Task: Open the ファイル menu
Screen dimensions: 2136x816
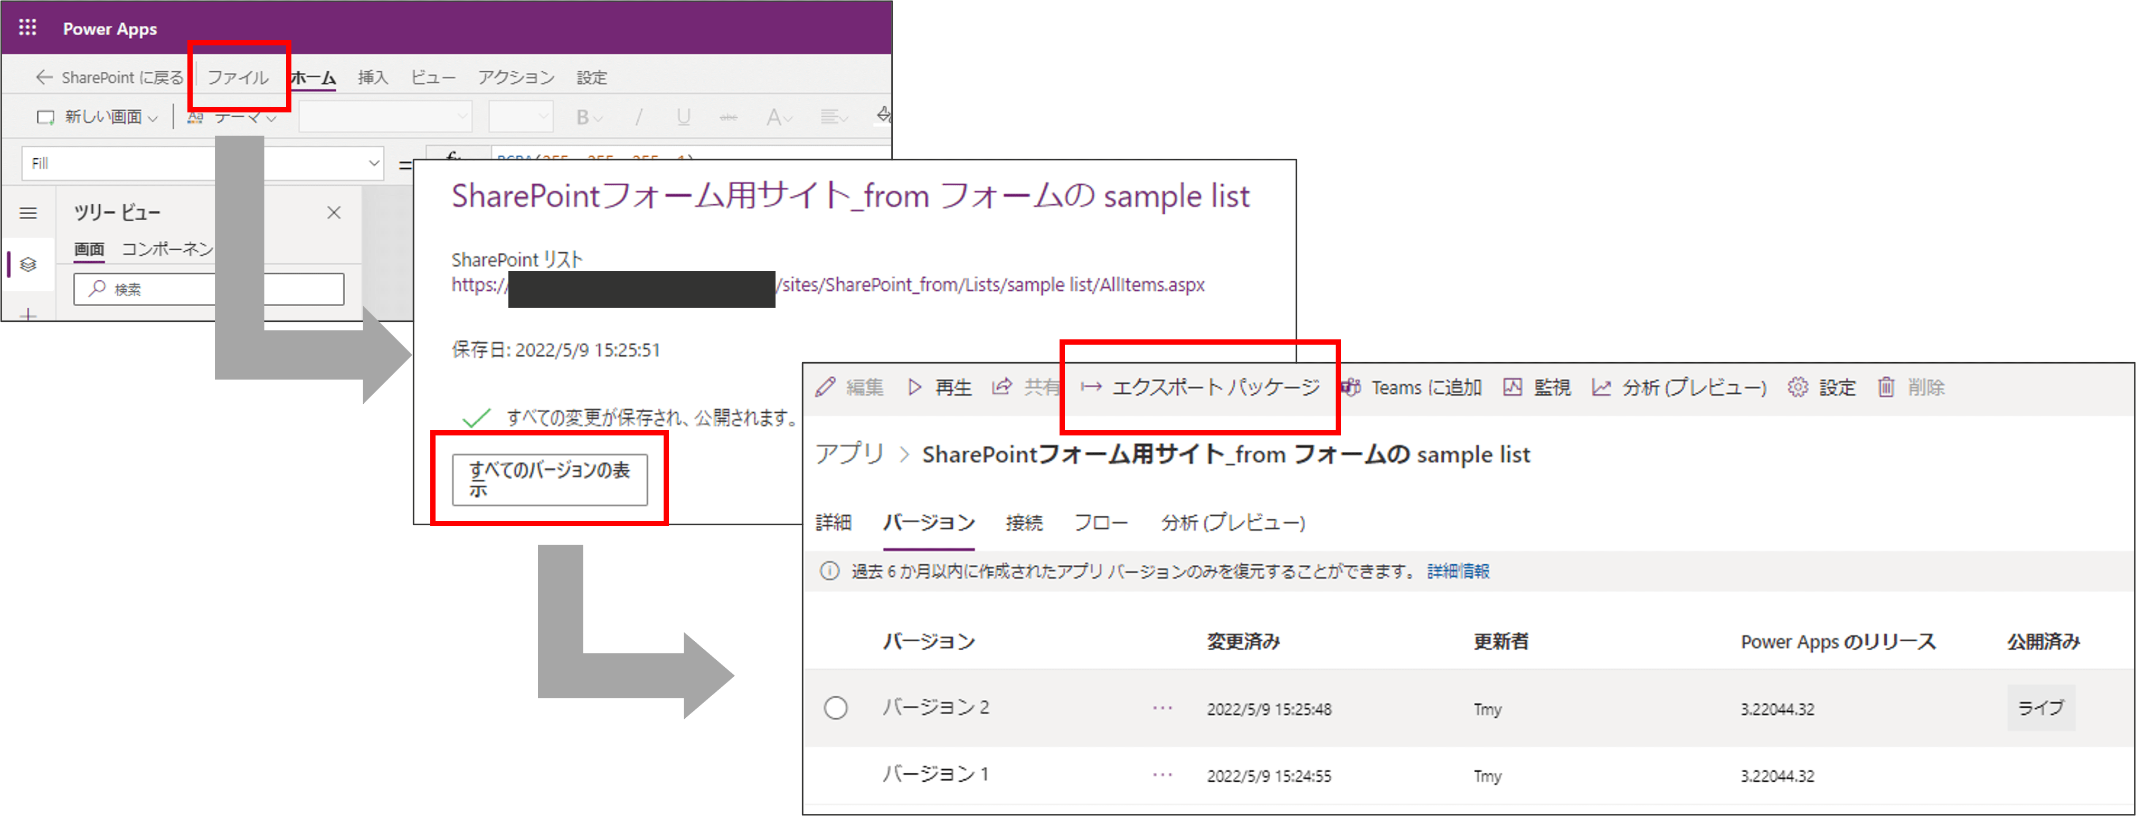Action: click(x=238, y=77)
